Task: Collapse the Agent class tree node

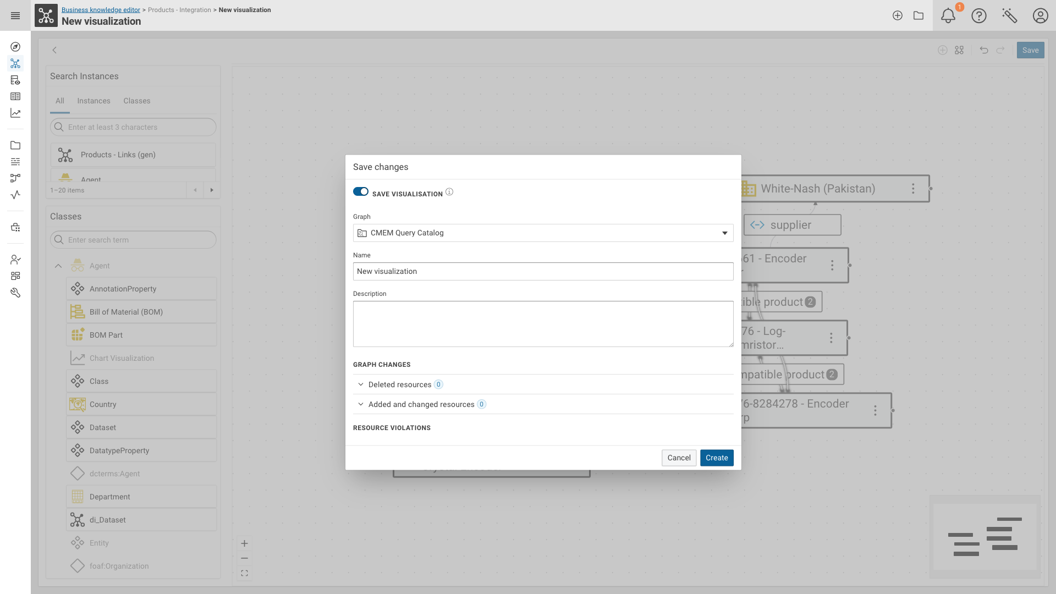Action: (58, 266)
